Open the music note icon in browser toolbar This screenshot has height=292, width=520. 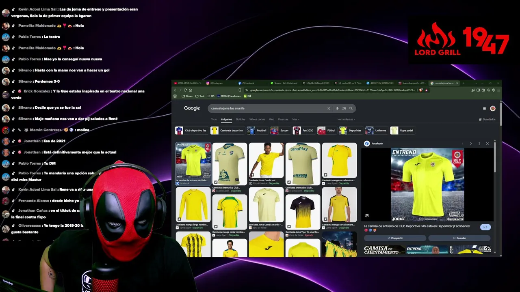[x=473, y=90]
